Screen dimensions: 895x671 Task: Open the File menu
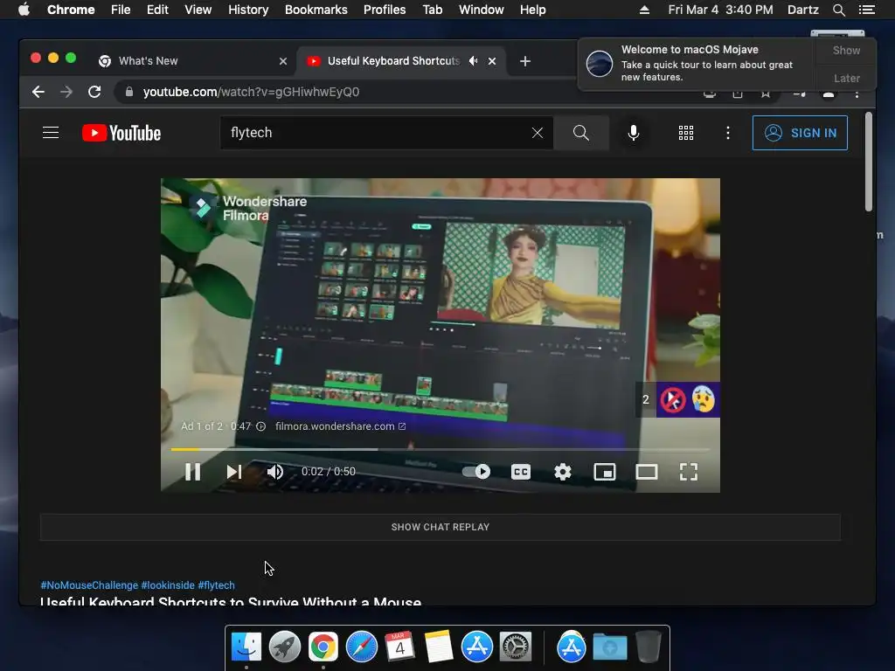(x=121, y=10)
